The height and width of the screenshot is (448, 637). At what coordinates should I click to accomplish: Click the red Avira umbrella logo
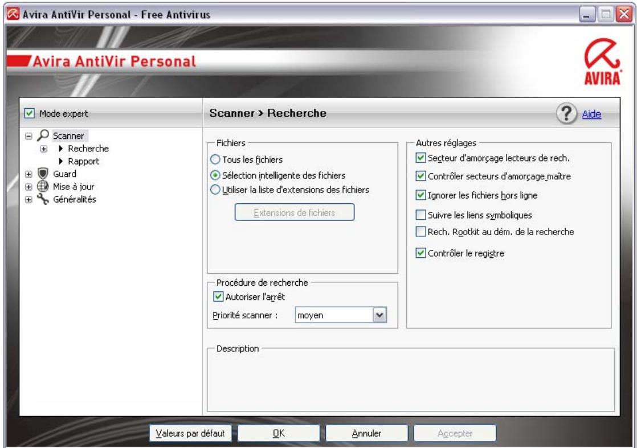click(x=602, y=61)
